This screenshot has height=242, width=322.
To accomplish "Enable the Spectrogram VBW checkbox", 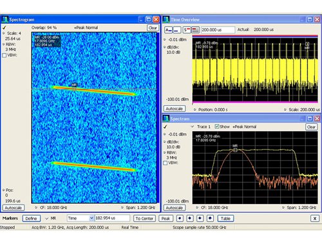I will tap(5, 55).
